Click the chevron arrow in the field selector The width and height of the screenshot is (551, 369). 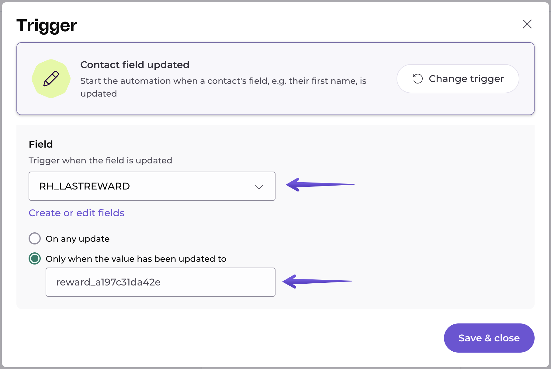point(259,186)
